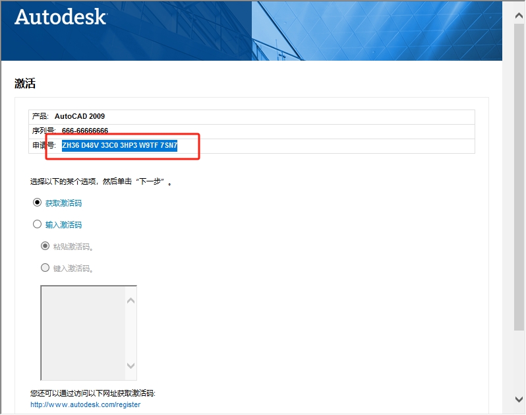Open the www.autodesk.com/register link
526x415 pixels.
tap(85, 404)
